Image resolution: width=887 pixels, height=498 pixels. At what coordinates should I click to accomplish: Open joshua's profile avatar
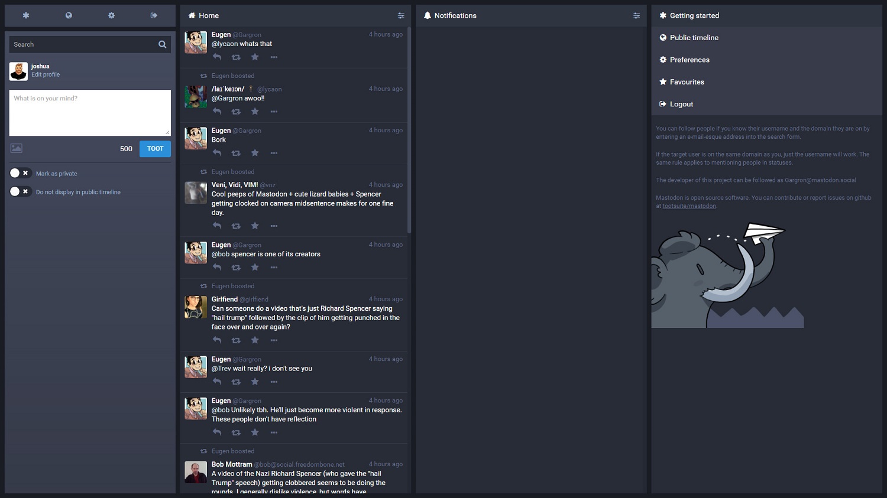[x=18, y=71]
